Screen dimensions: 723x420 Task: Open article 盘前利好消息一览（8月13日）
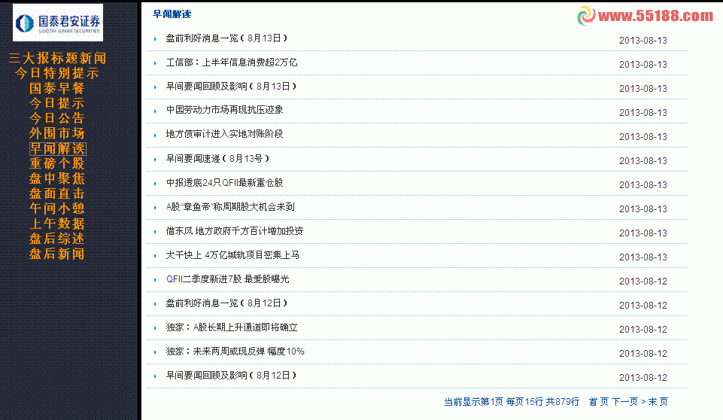(x=227, y=38)
